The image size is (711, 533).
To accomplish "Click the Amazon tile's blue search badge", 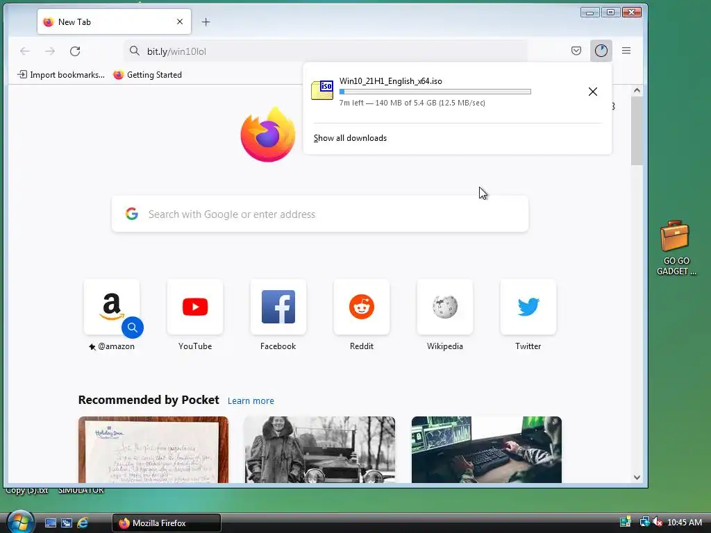I will tap(133, 328).
